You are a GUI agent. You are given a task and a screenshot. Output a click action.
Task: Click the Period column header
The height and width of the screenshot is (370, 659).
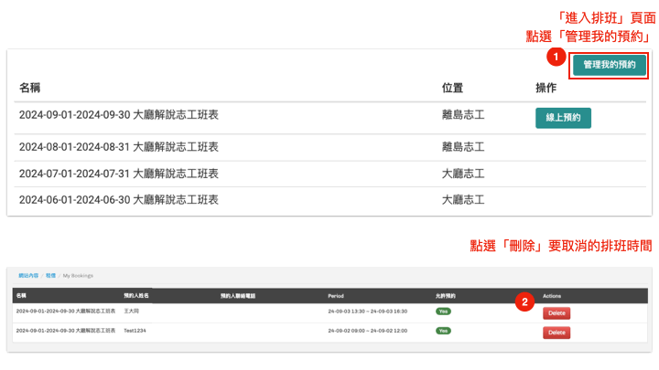[x=336, y=296]
